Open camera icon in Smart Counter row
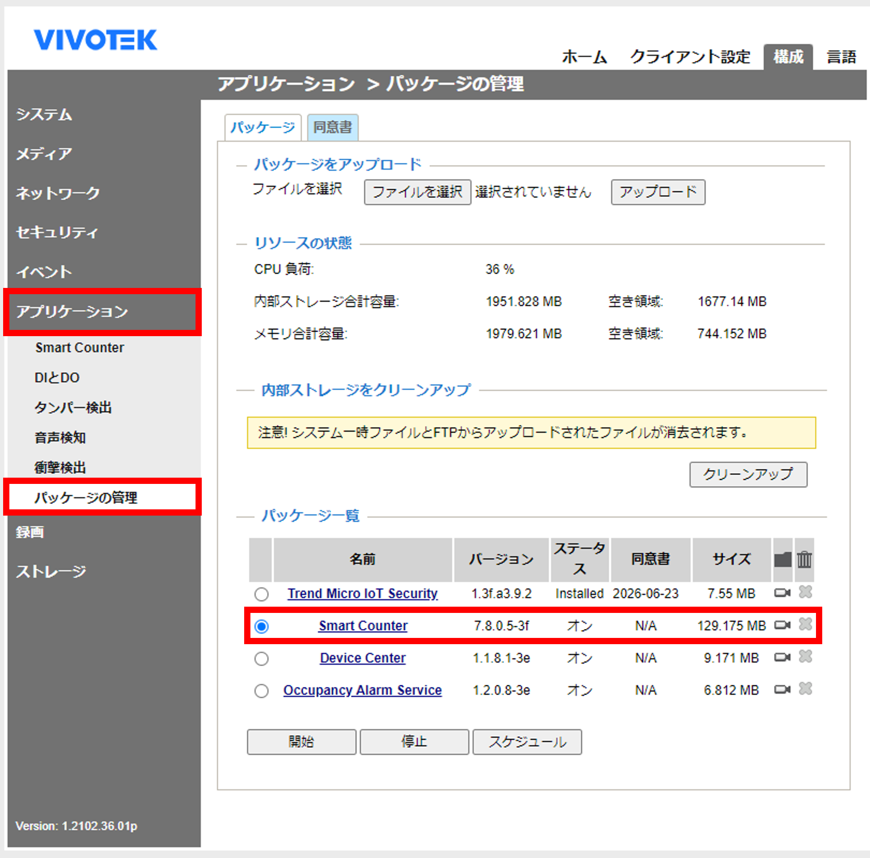Image resolution: width=870 pixels, height=858 pixels. 782,625
